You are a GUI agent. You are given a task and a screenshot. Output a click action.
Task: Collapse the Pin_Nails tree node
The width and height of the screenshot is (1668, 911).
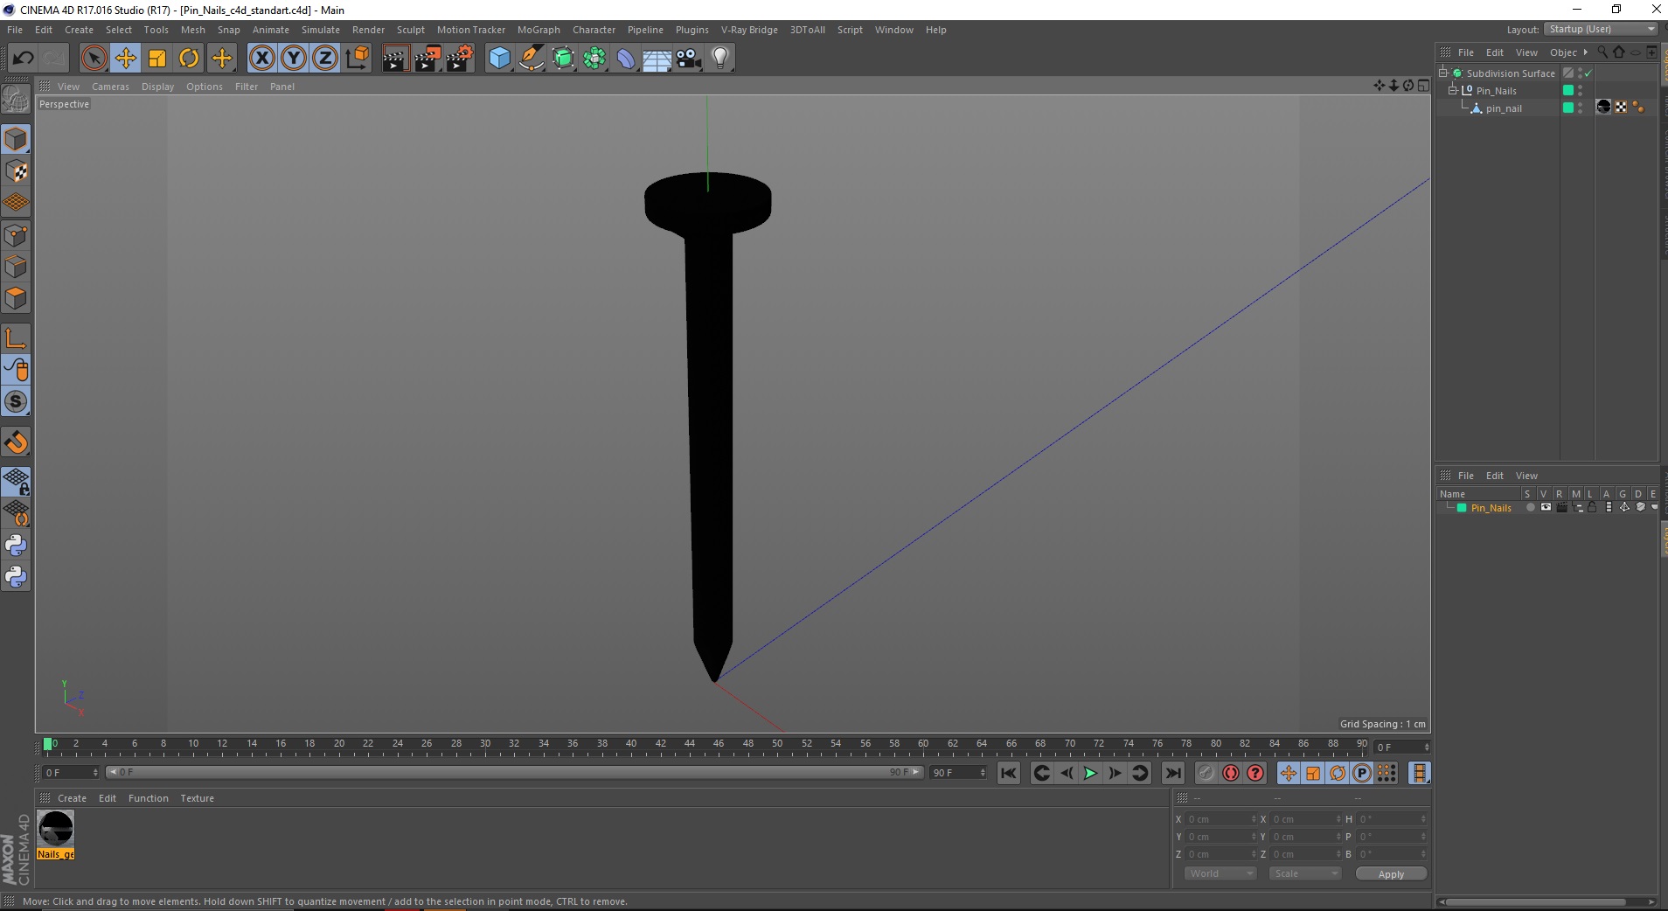click(1453, 90)
